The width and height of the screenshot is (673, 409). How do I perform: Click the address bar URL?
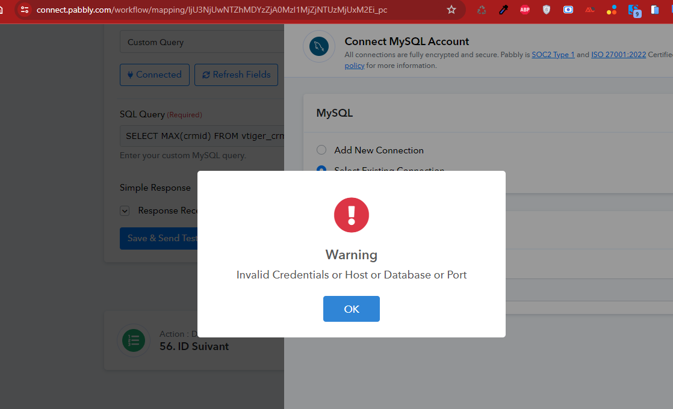[212, 10]
